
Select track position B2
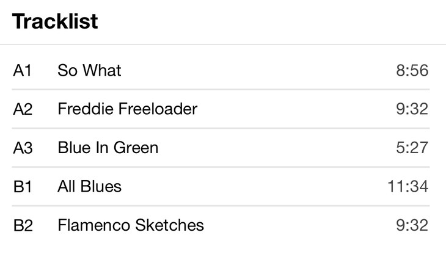point(23,225)
